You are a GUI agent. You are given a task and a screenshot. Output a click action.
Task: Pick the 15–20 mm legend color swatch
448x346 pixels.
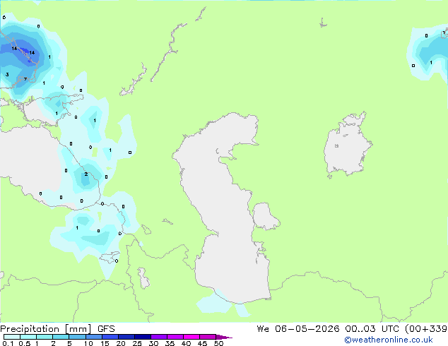point(110,337)
